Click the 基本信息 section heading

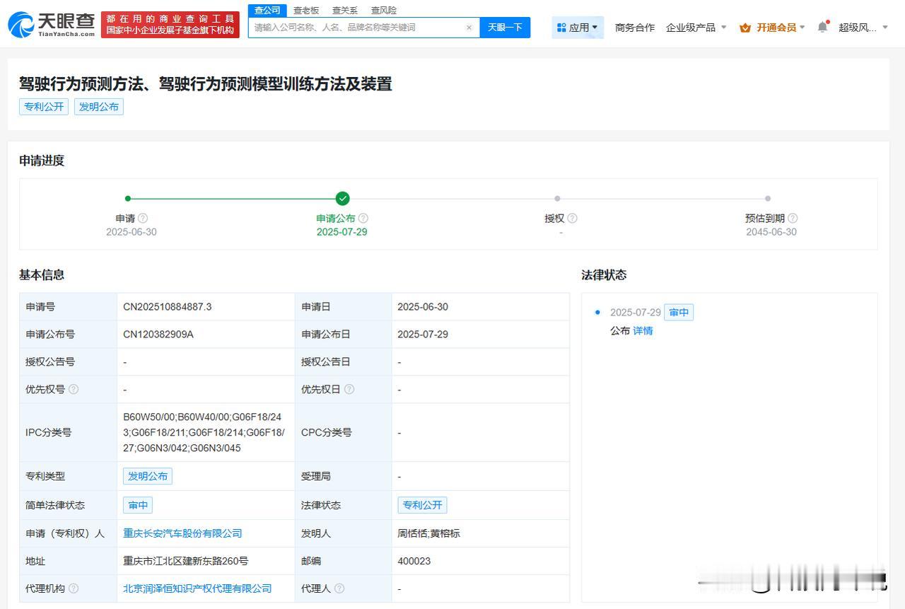click(x=42, y=275)
